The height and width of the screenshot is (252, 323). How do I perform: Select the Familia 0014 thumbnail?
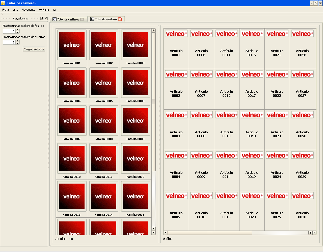tap(104, 196)
